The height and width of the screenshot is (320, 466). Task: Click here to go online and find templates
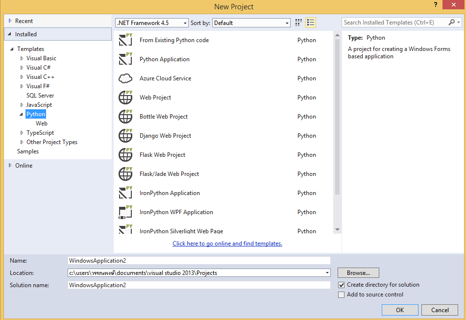[x=227, y=243]
